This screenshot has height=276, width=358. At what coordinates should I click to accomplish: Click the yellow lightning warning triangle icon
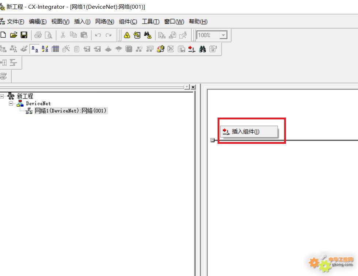127,35
